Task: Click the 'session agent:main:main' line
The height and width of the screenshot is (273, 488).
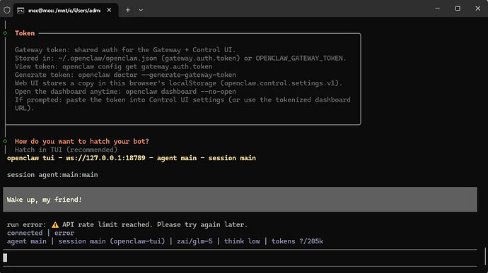Action: (52, 175)
